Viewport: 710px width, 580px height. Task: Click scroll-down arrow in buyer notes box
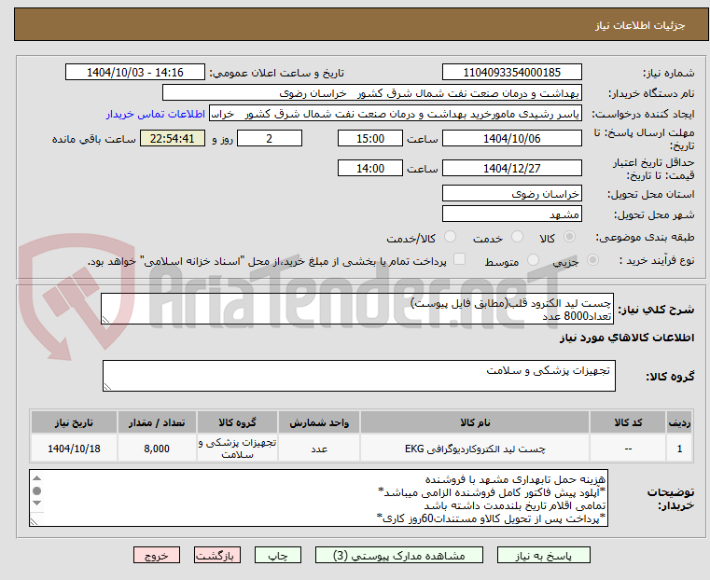[37, 504]
